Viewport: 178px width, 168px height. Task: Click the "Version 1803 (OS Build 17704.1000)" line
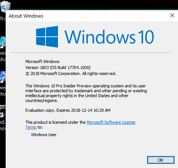point(58,67)
